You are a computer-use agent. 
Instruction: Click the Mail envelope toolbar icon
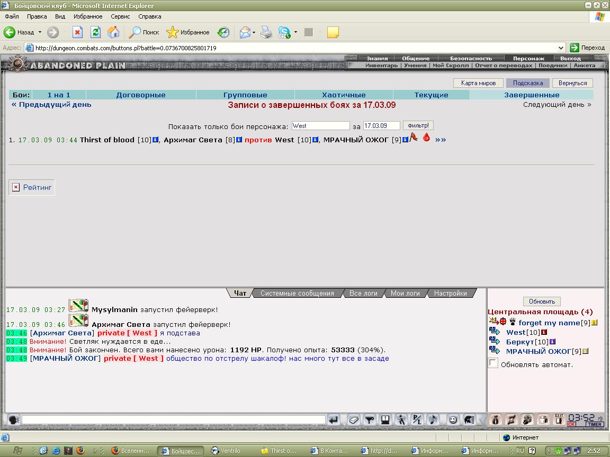[245, 32]
